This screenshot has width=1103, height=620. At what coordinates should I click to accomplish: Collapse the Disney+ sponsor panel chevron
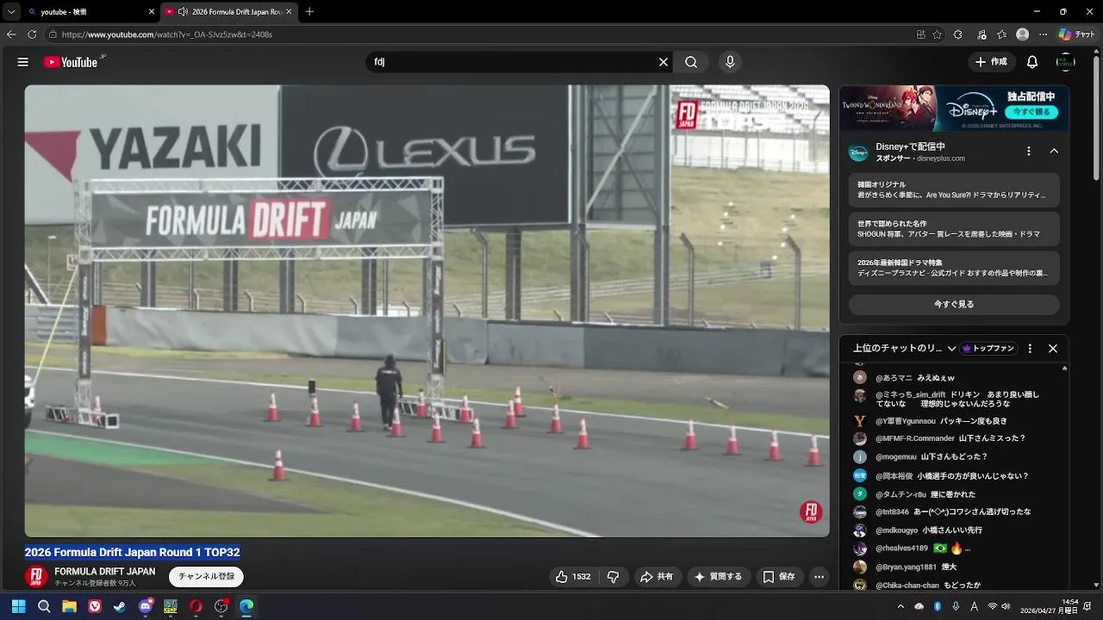[1053, 151]
